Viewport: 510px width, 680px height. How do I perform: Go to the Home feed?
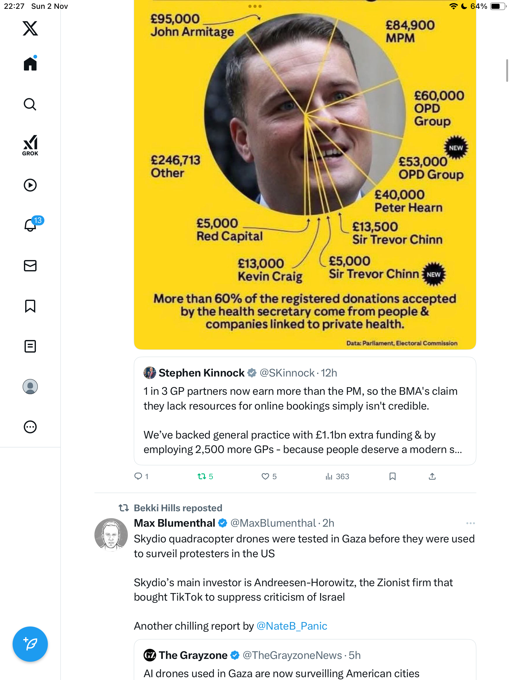tap(30, 64)
